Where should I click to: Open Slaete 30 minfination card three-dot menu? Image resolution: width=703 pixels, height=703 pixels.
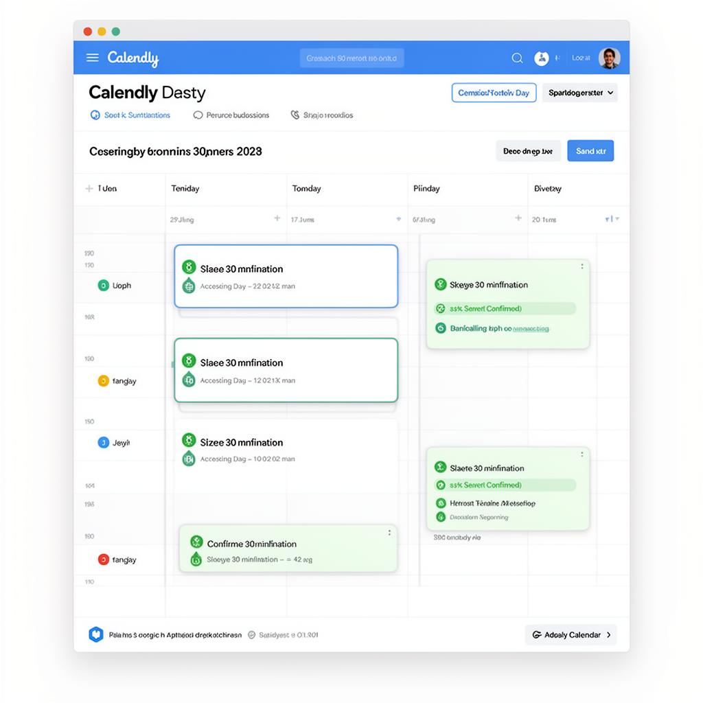pos(582,454)
